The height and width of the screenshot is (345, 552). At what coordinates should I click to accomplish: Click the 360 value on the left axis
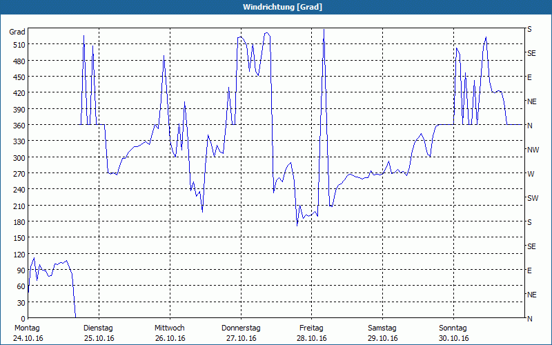pos(19,126)
